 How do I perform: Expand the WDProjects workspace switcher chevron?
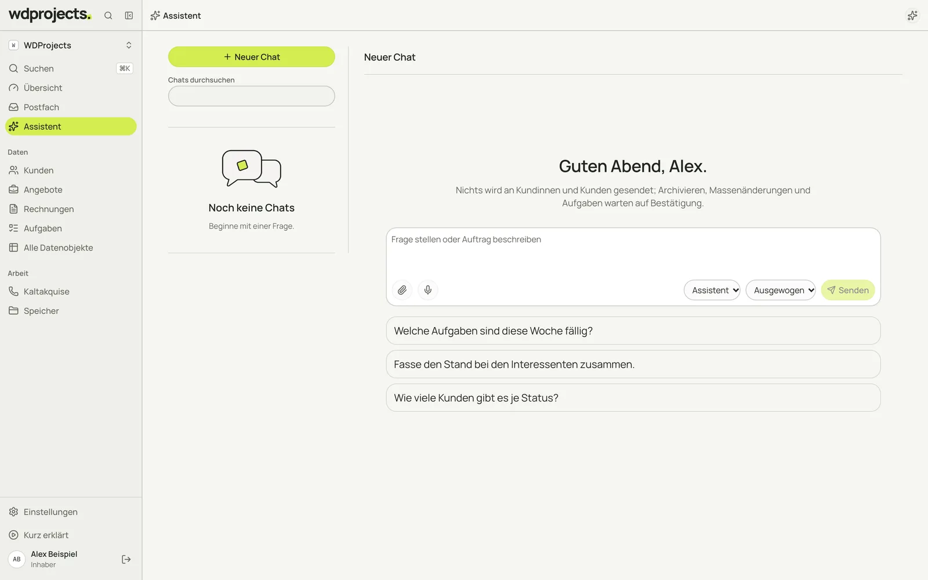129,45
